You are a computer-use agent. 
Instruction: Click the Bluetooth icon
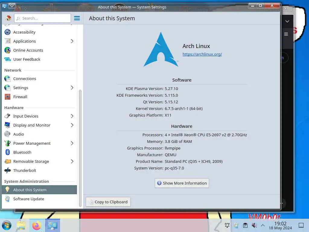(x=8, y=152)
